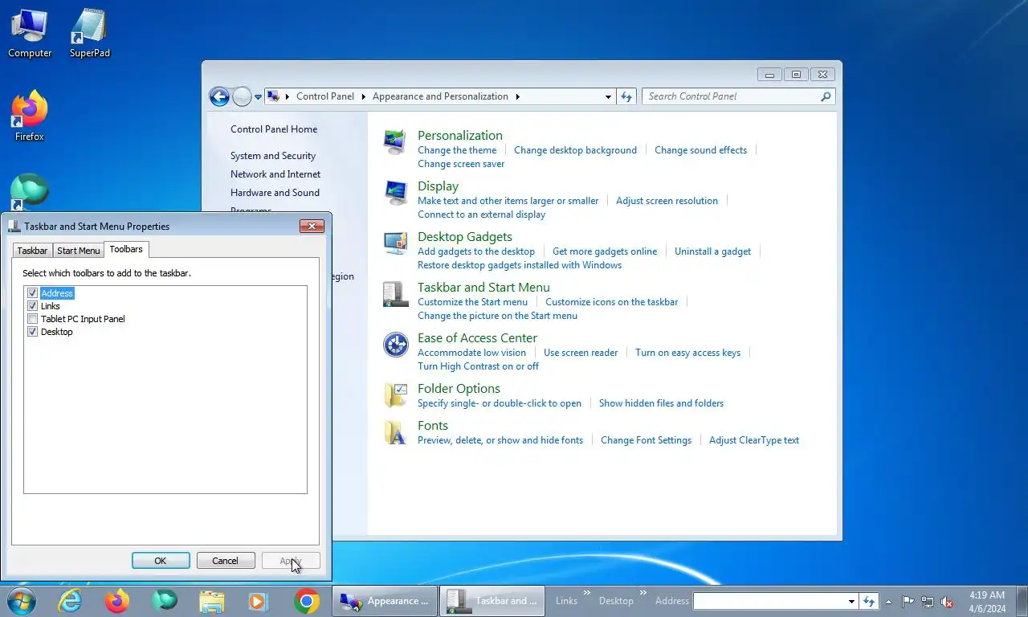Open Change sound effects link

tap(700, 150)
